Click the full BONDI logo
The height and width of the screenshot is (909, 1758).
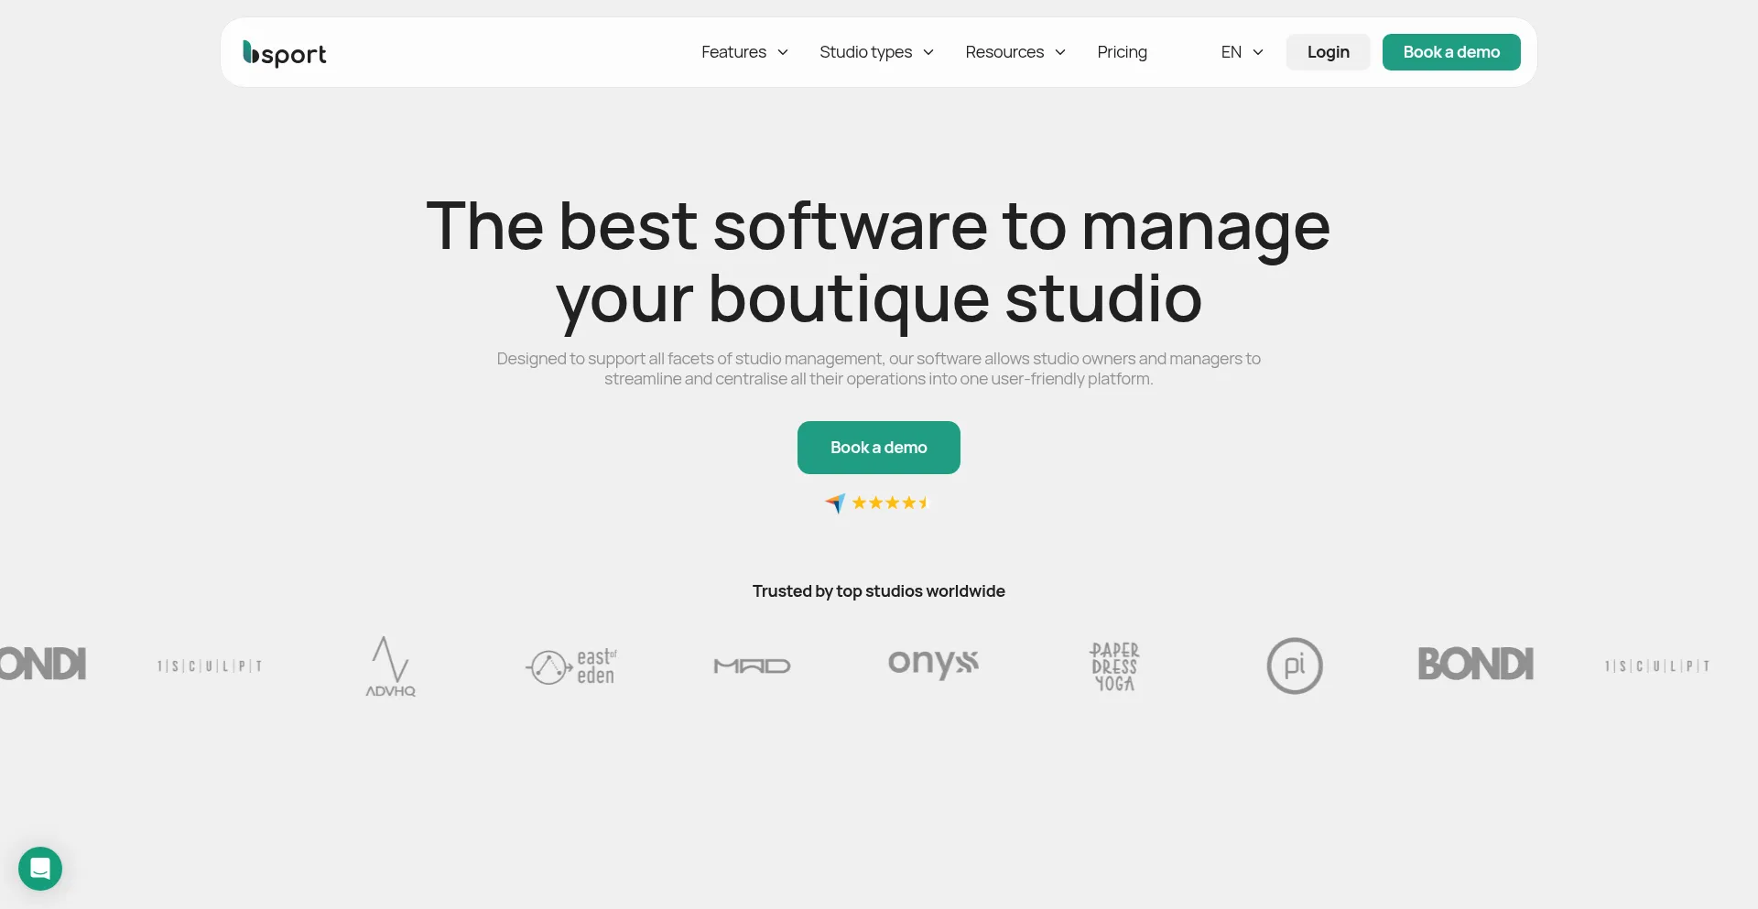click(x=1475, y=665)
